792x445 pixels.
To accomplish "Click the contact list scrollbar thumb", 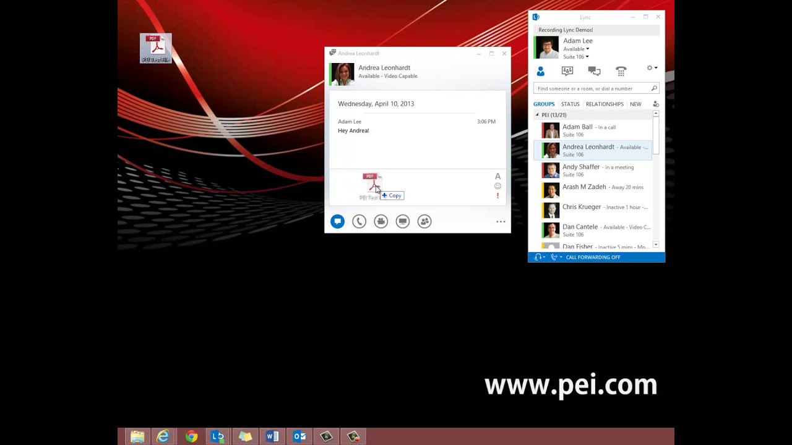I will [x=656, y=136].
